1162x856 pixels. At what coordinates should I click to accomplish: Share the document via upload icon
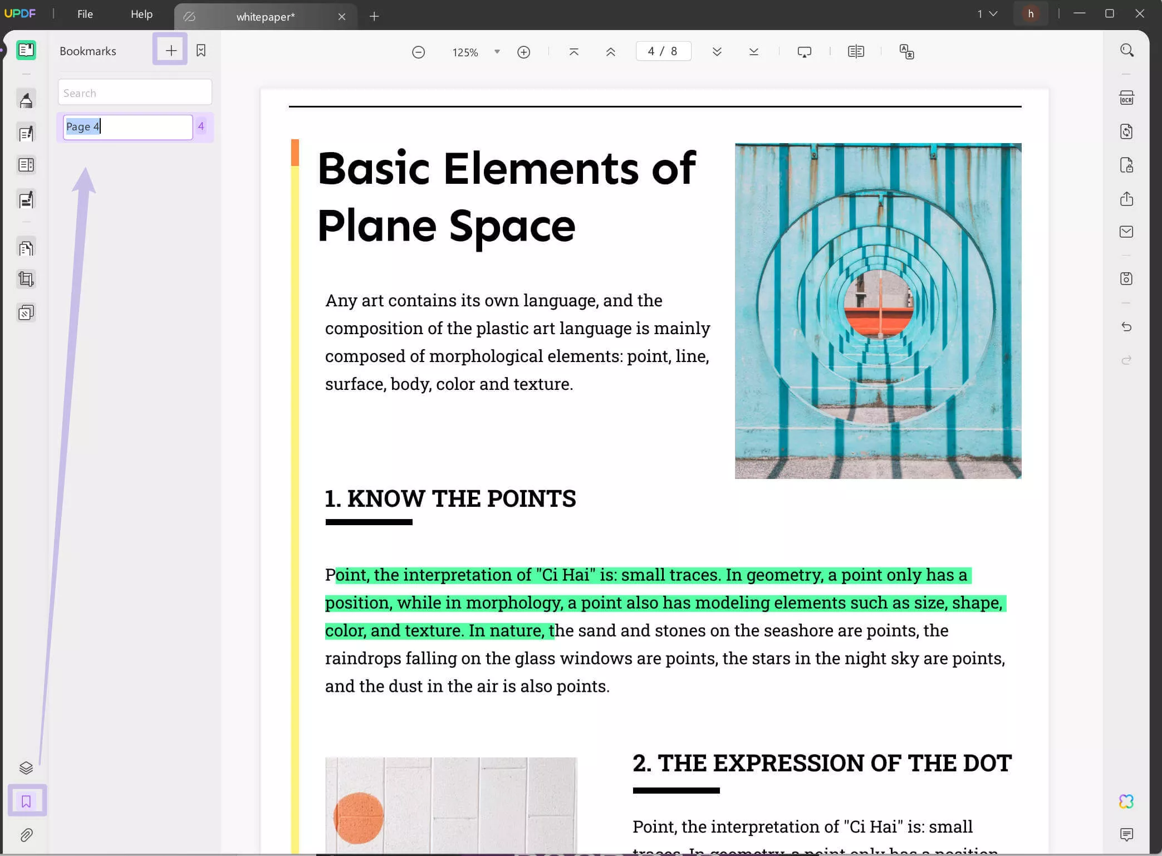1126,199
